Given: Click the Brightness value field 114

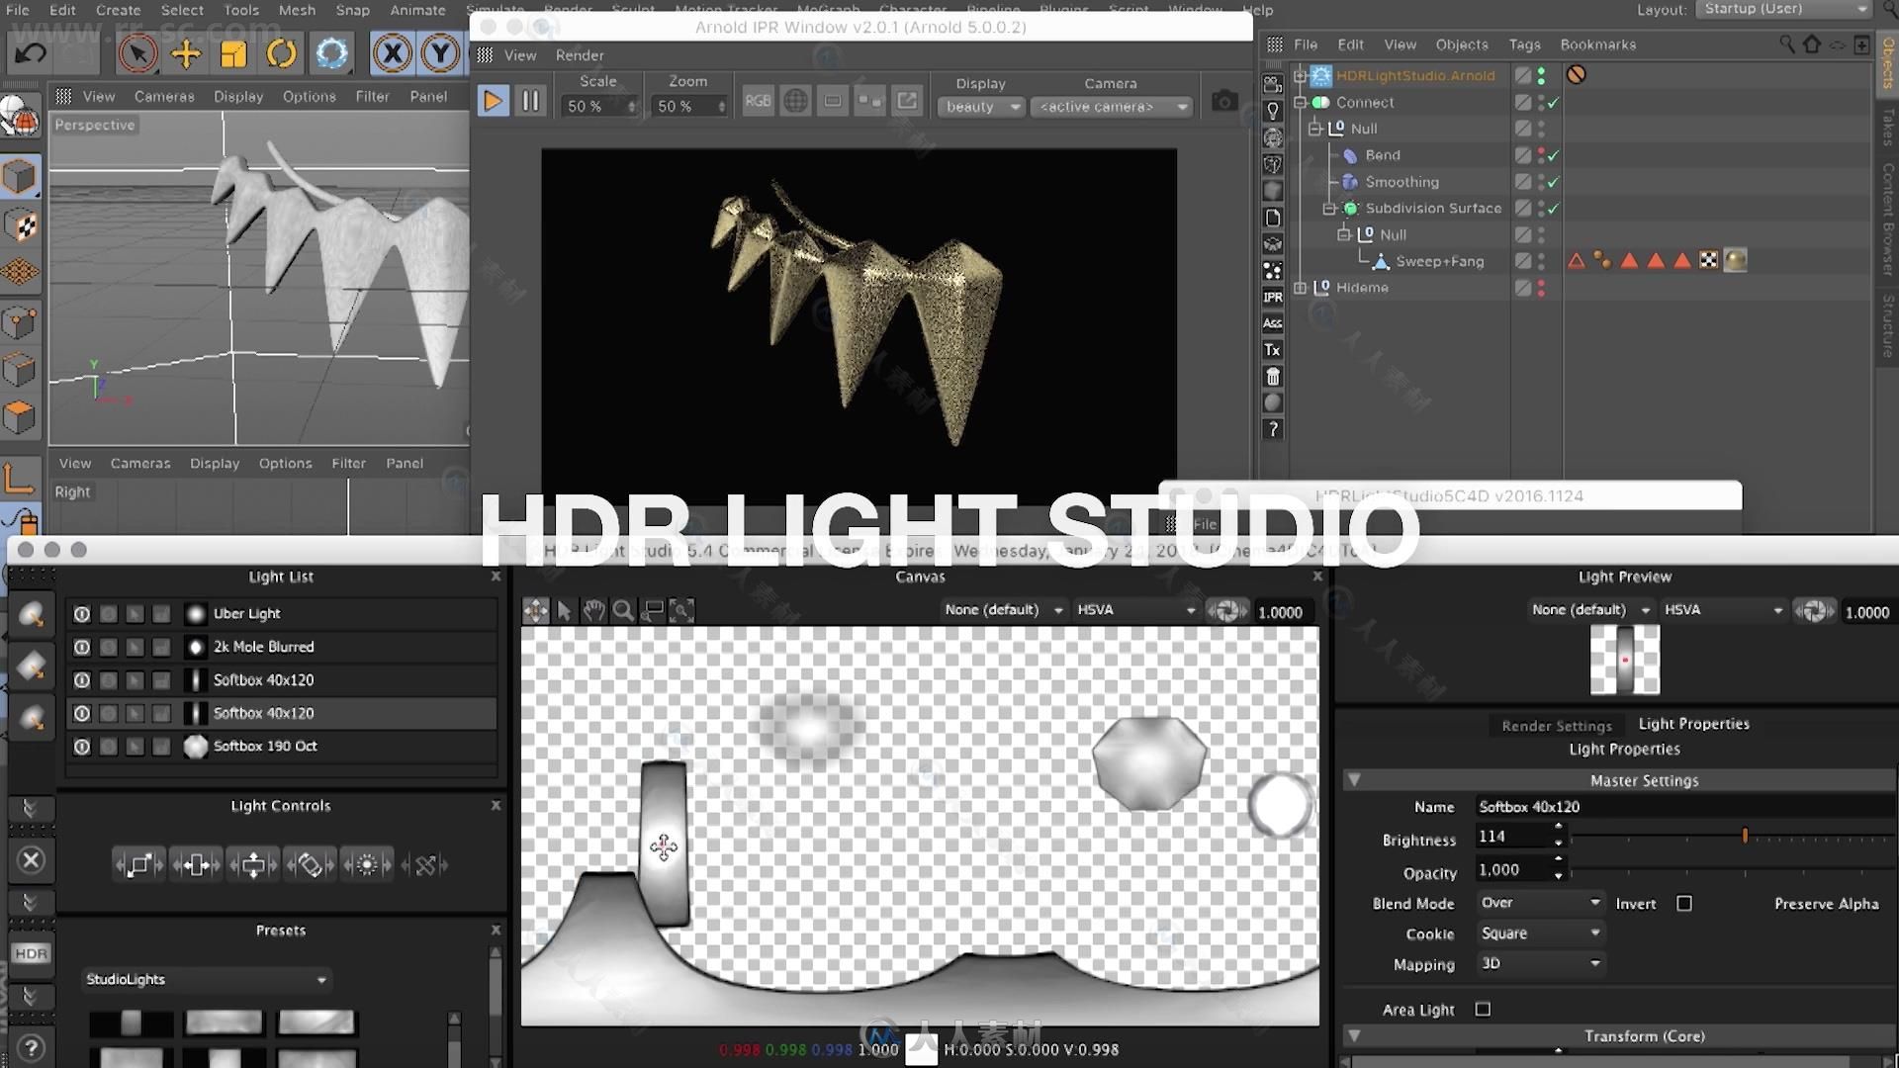Looking at the screenshot, I should coord(1511,837).
